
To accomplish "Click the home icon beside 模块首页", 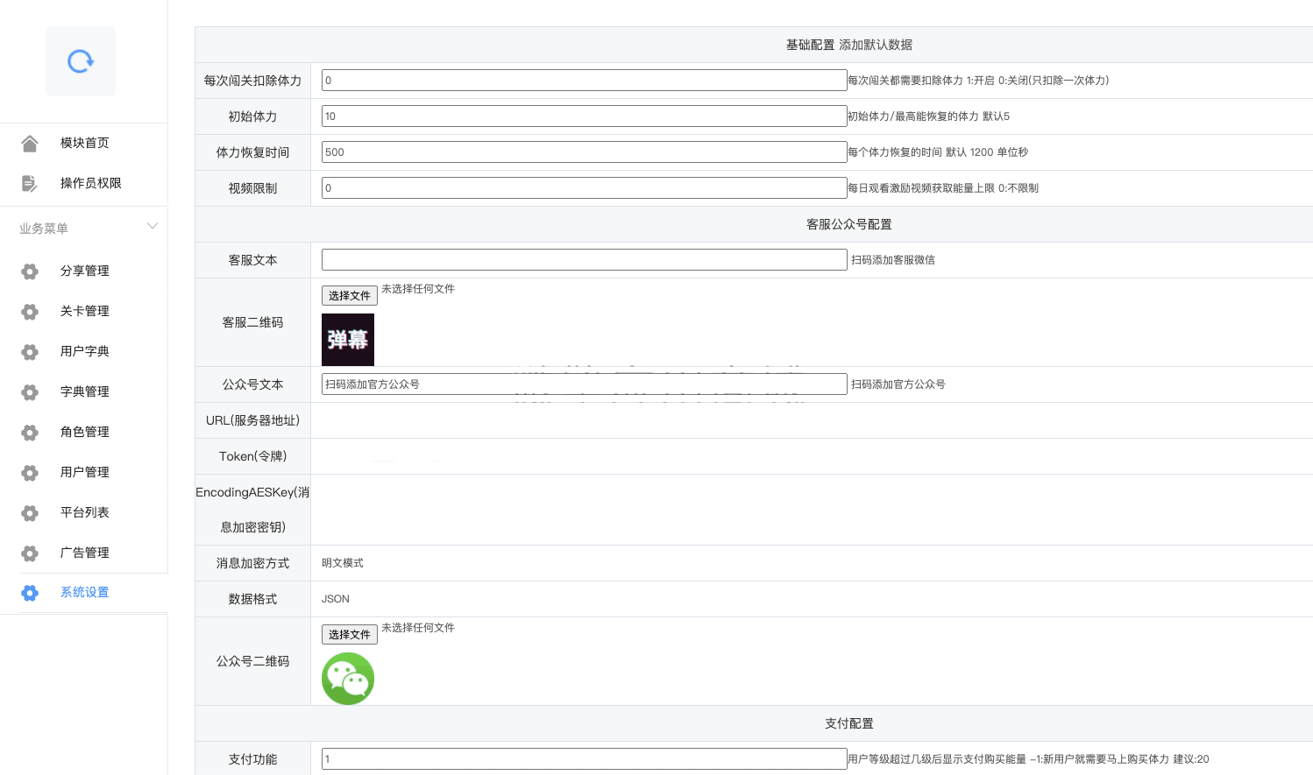I will point(30,143).
